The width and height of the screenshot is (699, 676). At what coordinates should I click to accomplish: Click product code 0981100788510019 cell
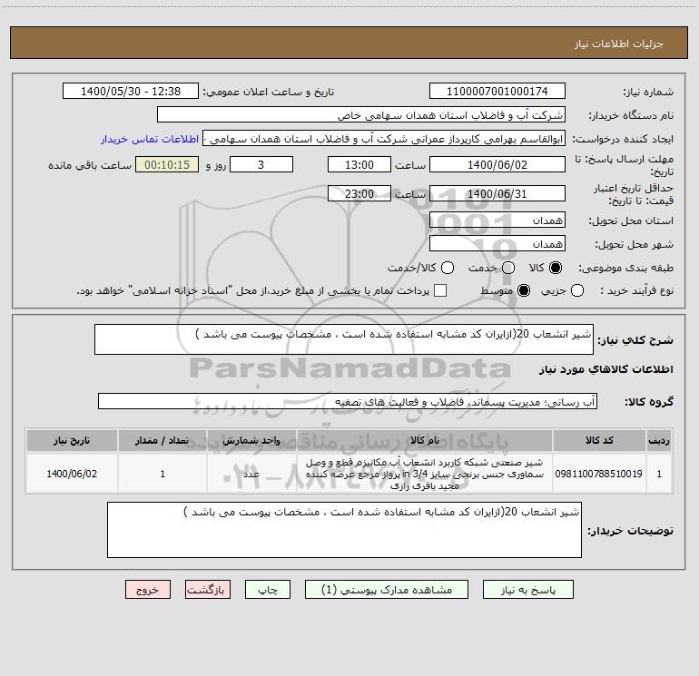[599, 474]
